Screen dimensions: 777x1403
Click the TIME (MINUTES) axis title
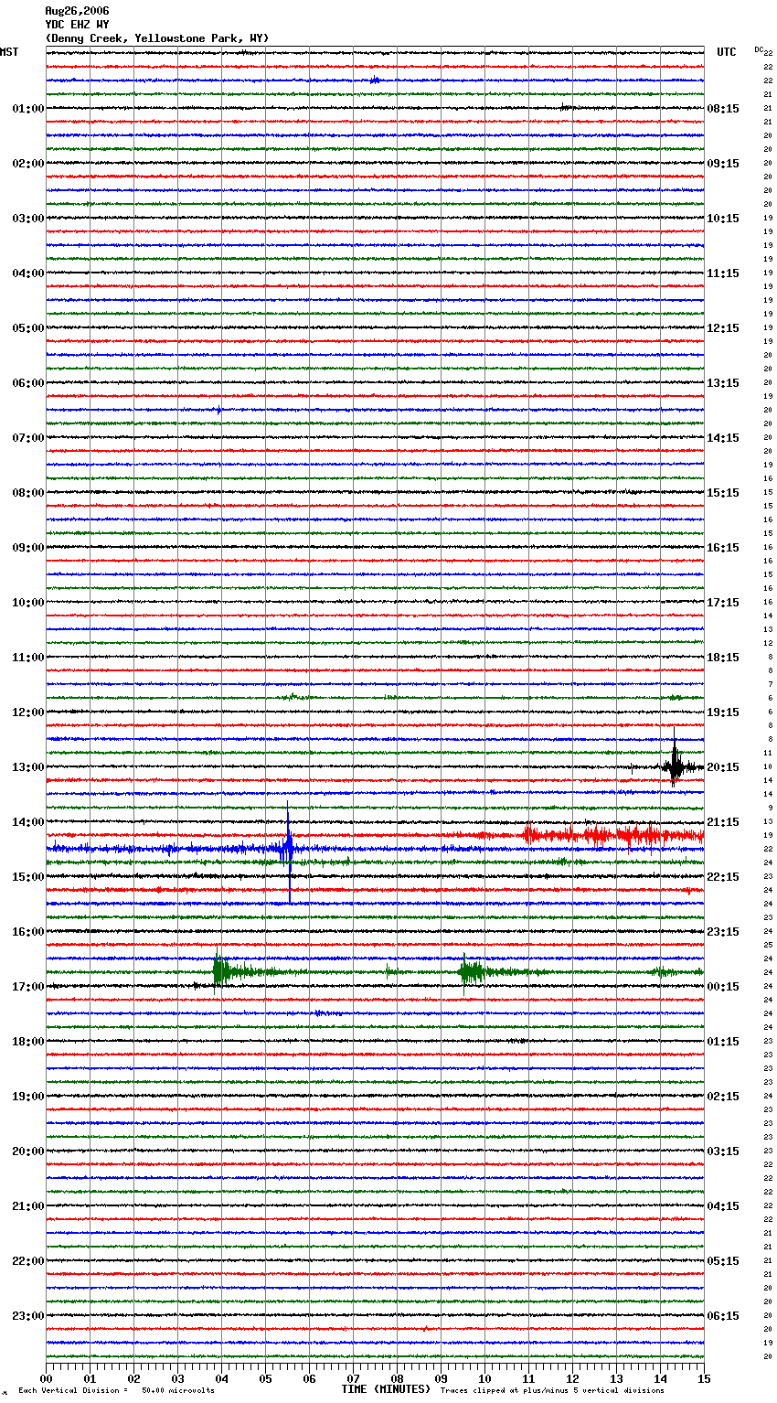[386, 1389]
